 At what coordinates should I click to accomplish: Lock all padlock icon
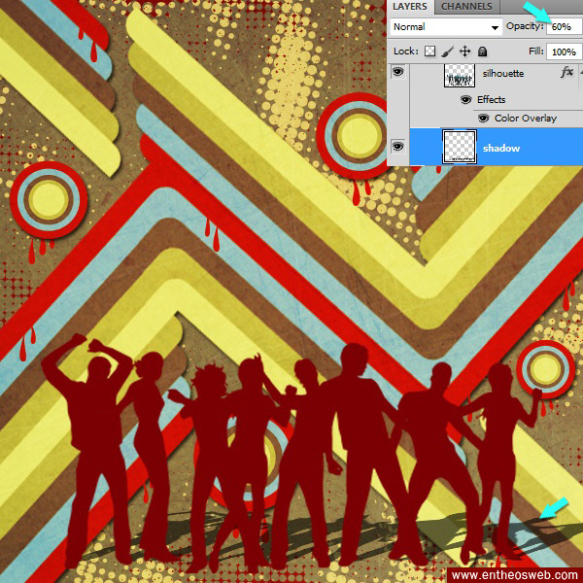483,51
